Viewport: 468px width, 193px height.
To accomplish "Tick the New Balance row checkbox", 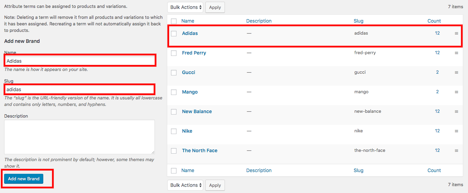I will point(174,112).
